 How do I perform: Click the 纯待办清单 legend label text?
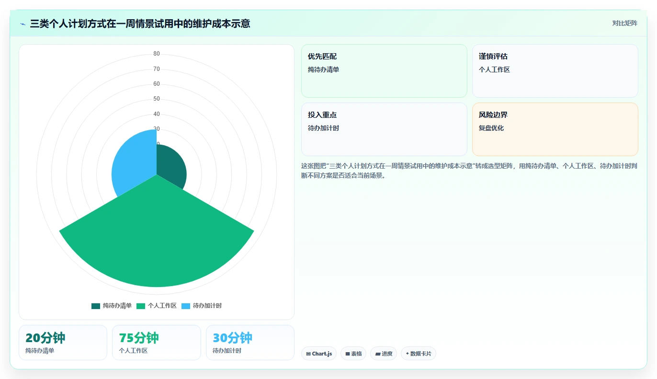pos(117,306)
